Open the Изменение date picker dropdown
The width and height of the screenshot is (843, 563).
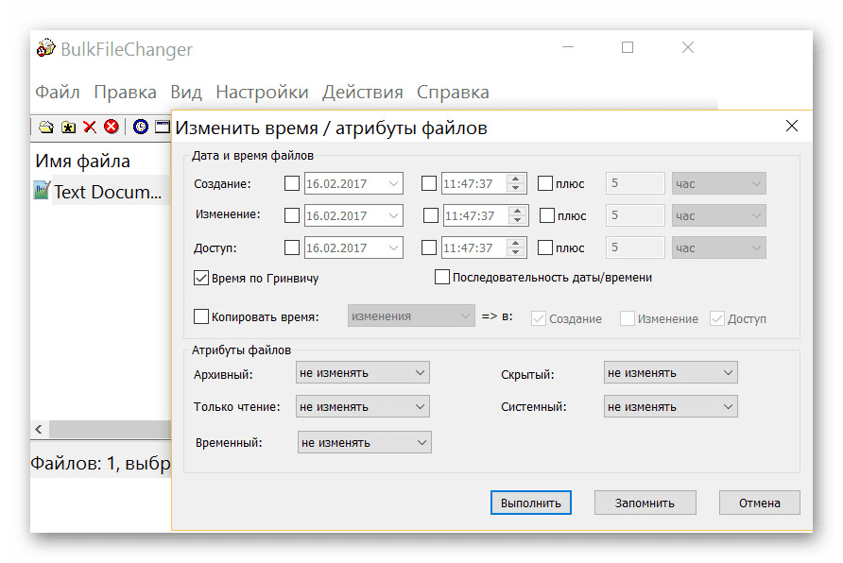pos(393,216)
